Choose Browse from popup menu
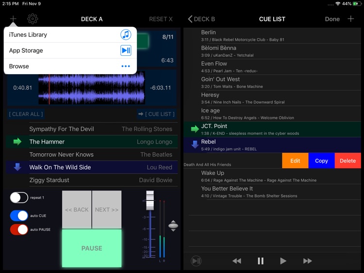Screen dimensions: 364x273 coord(70,66)
